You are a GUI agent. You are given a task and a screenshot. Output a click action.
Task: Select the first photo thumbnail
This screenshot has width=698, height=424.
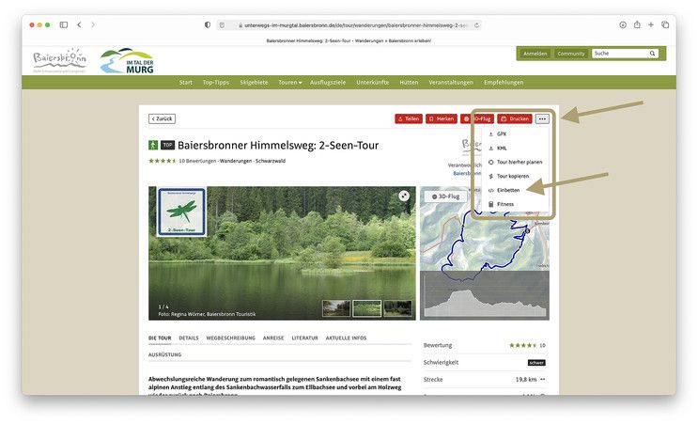pyautogui.click(x=336, y=308)
